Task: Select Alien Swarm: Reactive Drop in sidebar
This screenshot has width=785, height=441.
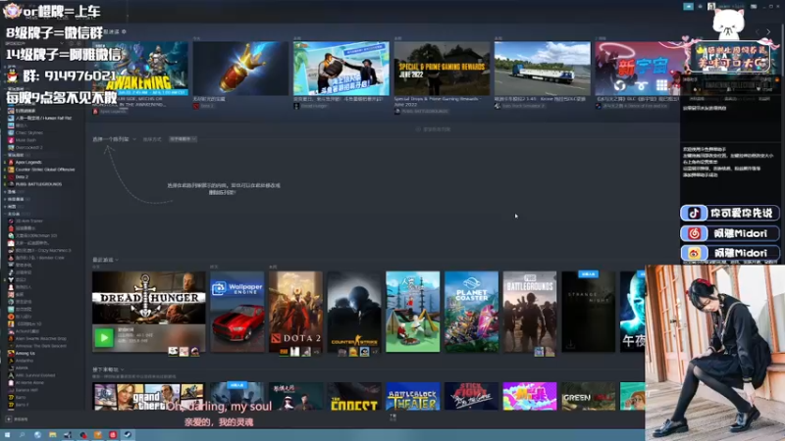Action: tap(40, 338)
